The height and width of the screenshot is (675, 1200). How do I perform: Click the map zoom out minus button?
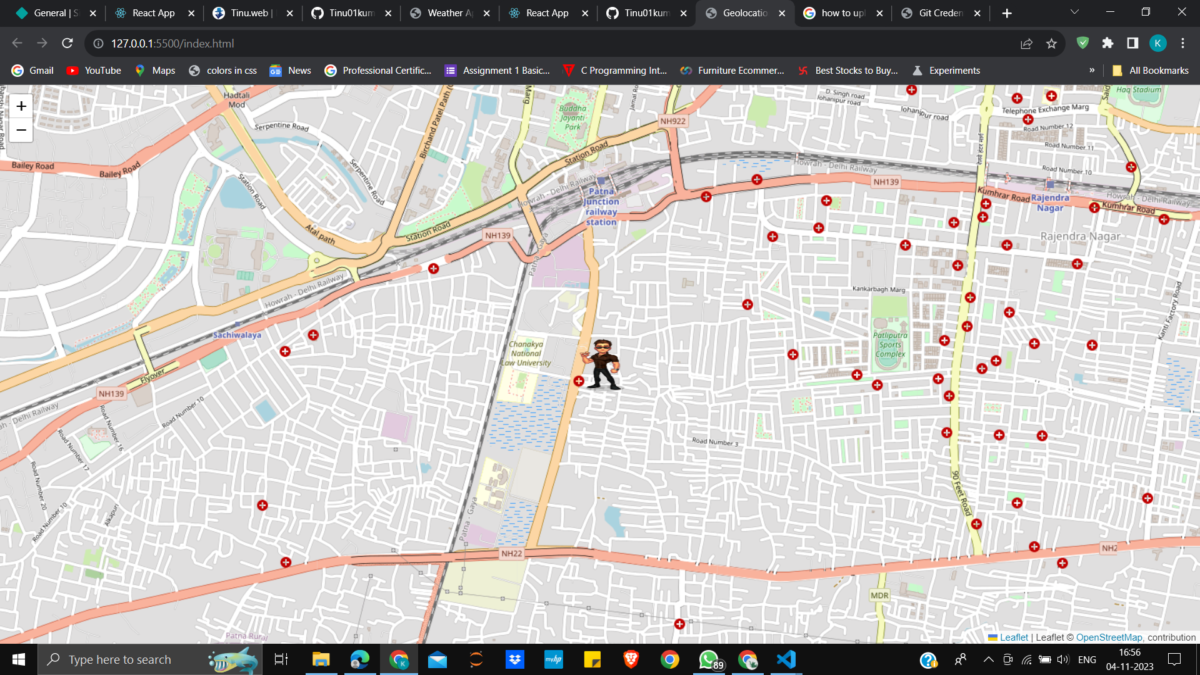21,130
